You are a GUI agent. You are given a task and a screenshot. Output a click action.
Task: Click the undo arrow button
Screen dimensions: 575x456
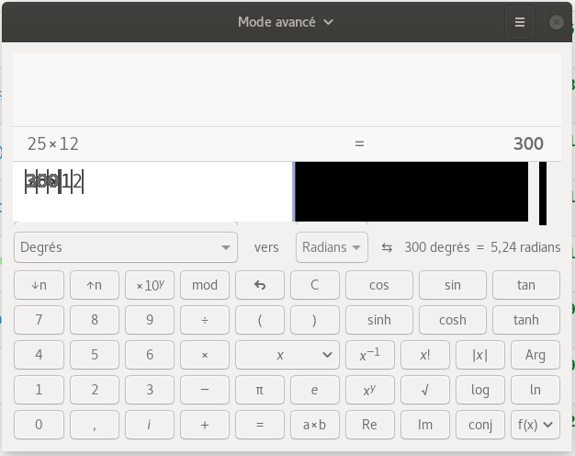click(x=260, y=285)
